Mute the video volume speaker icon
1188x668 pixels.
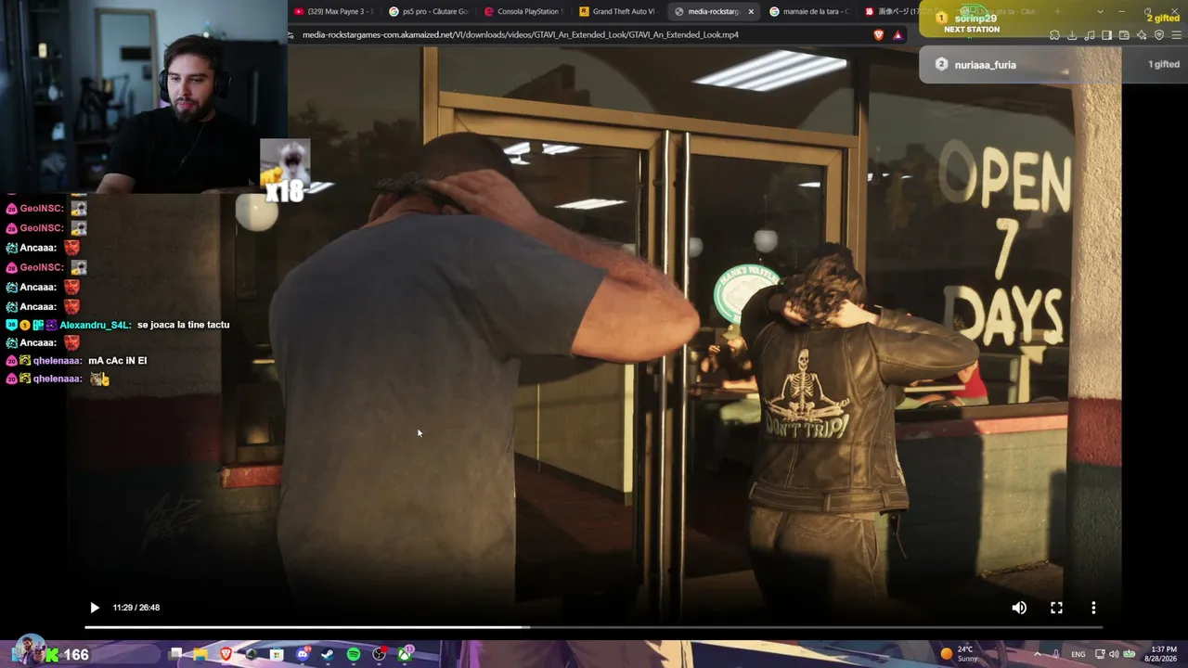point(1019,608)
